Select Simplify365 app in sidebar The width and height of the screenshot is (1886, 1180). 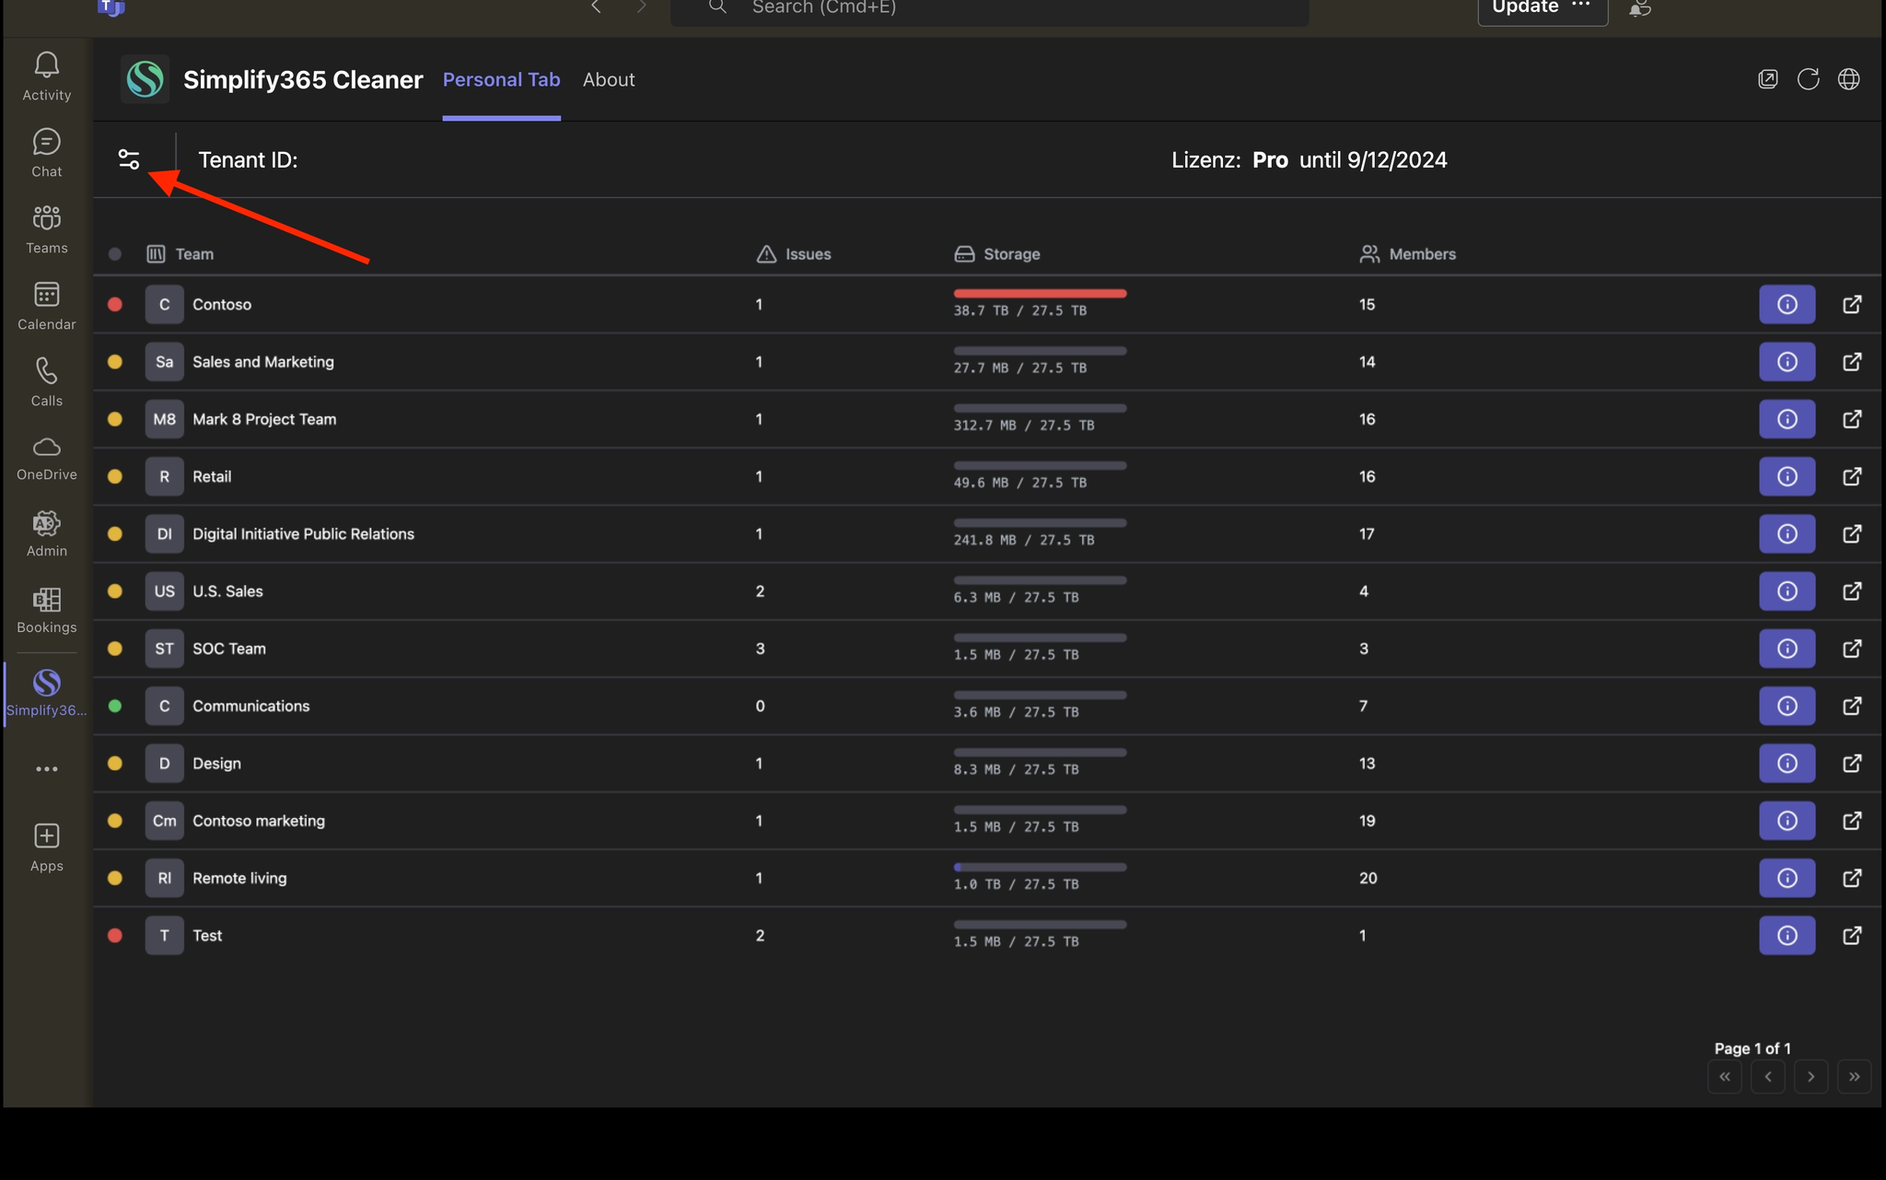[47, 693]
